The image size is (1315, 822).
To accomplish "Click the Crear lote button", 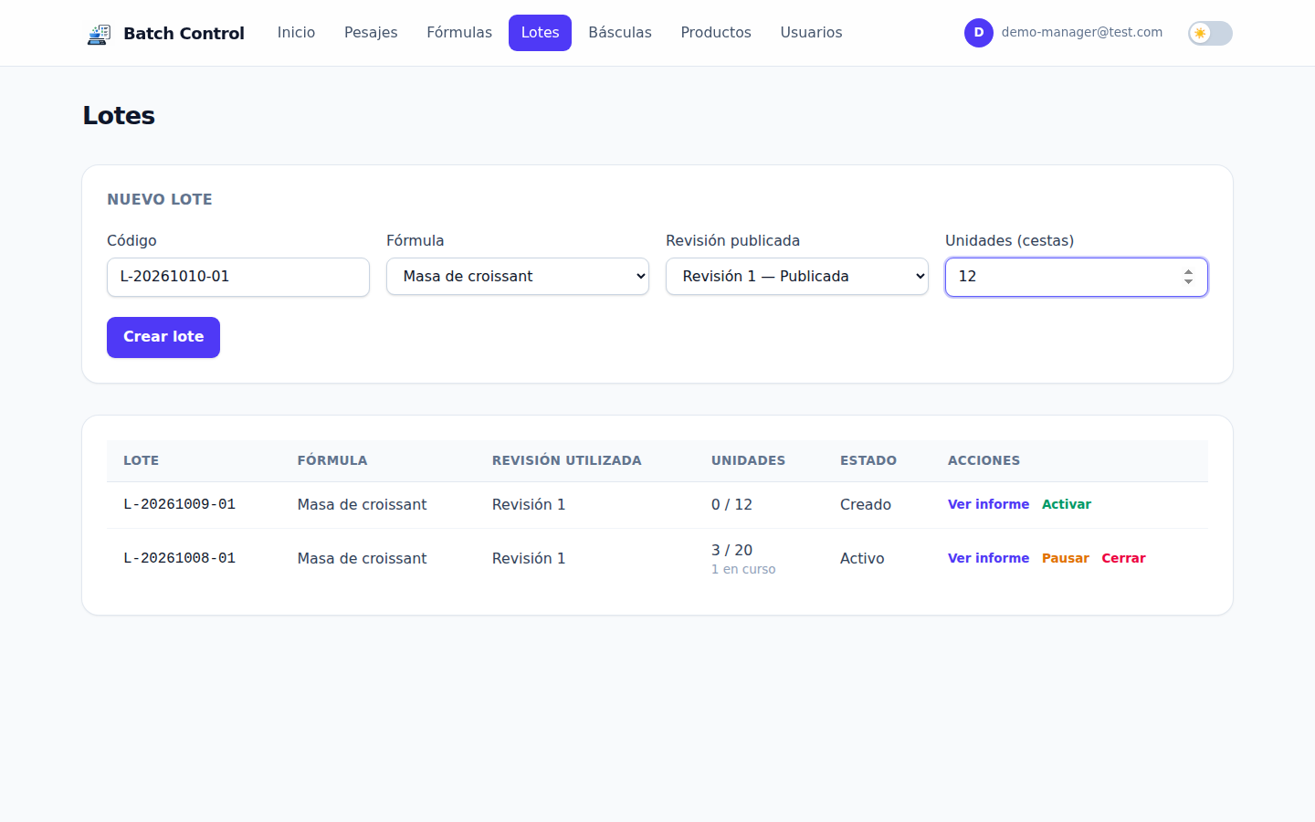I will [x=163, y=337].
